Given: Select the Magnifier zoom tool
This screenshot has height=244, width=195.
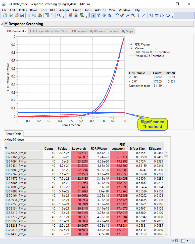Looking at the screenshot, I should [x=133, y=15].
